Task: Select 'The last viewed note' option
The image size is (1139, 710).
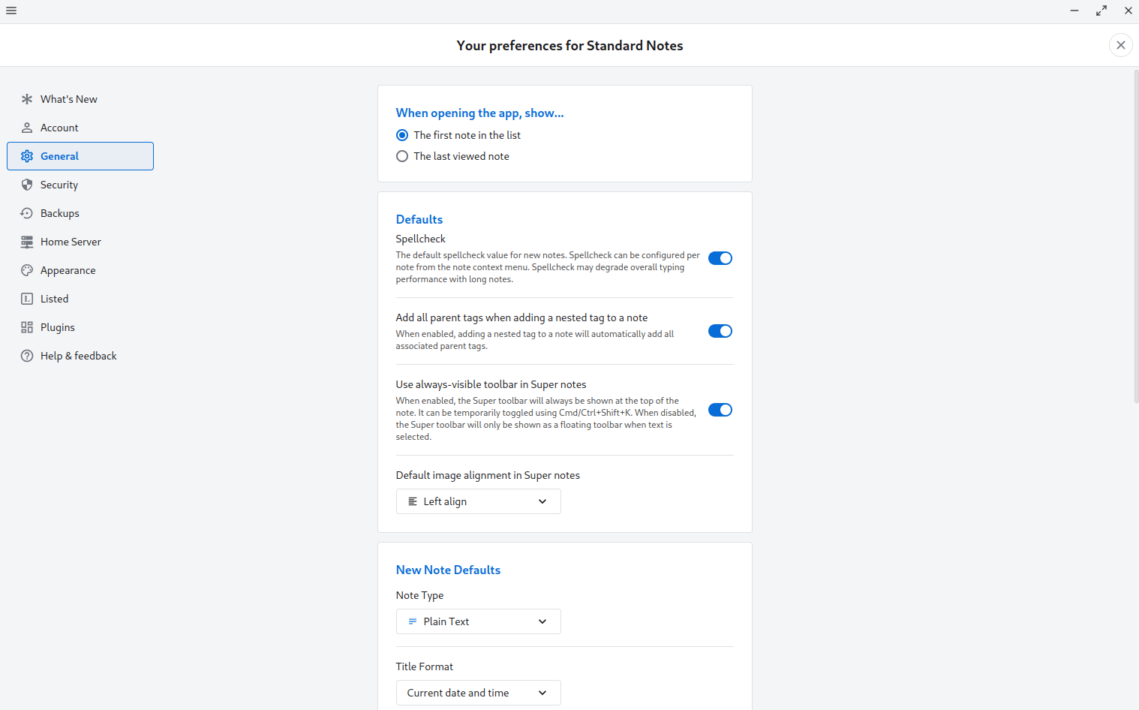Action: coord(402,156)
